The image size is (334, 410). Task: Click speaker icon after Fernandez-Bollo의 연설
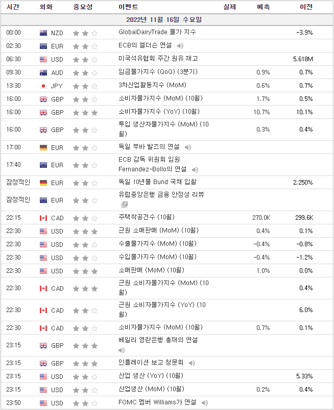195,170
